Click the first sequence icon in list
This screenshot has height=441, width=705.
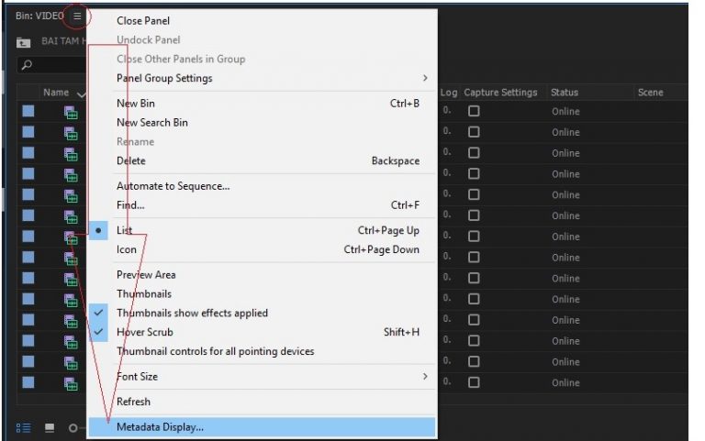click(x=71, y=112)
